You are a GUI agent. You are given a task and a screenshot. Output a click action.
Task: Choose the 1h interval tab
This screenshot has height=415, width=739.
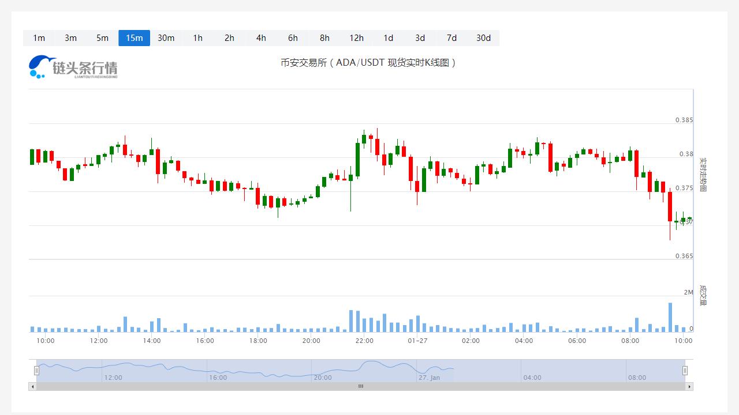197,38
